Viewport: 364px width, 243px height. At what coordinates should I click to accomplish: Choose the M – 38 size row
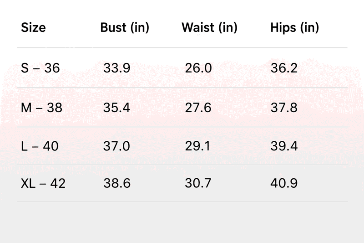tap(182, 108)
